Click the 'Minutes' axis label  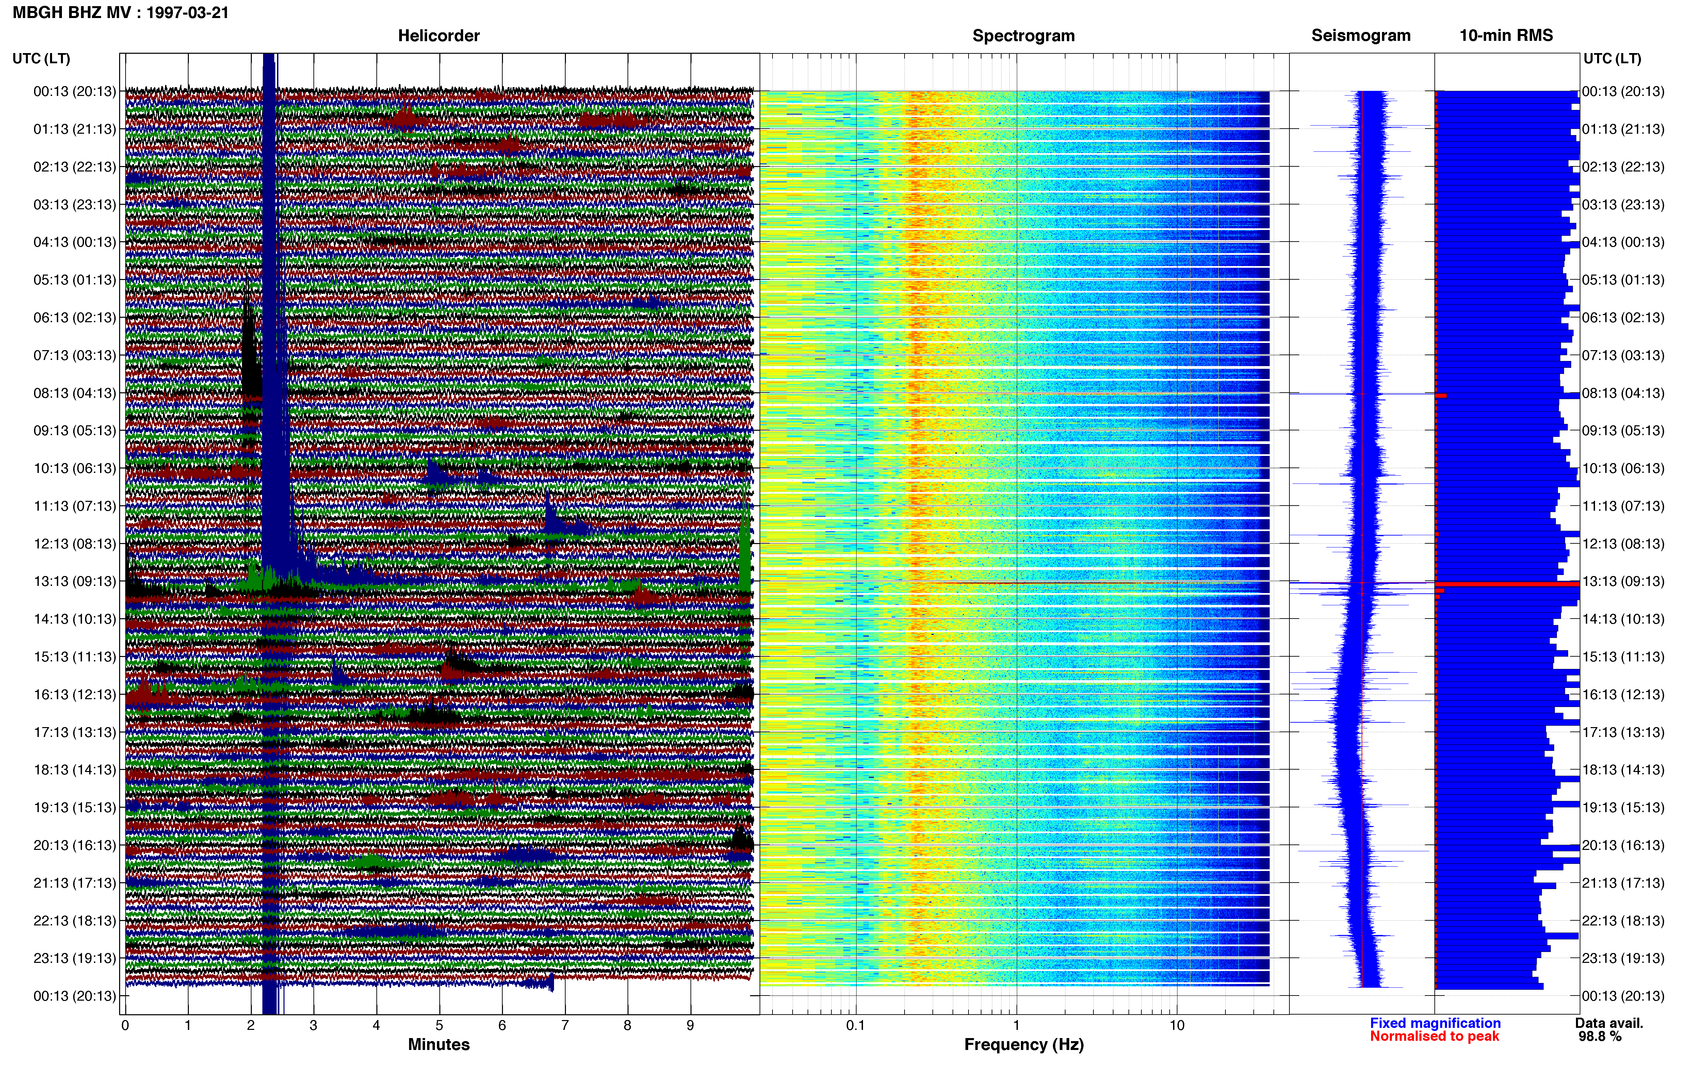coord(439,1045)
